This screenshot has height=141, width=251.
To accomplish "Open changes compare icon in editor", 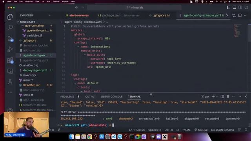I will (x=234, y=15).
